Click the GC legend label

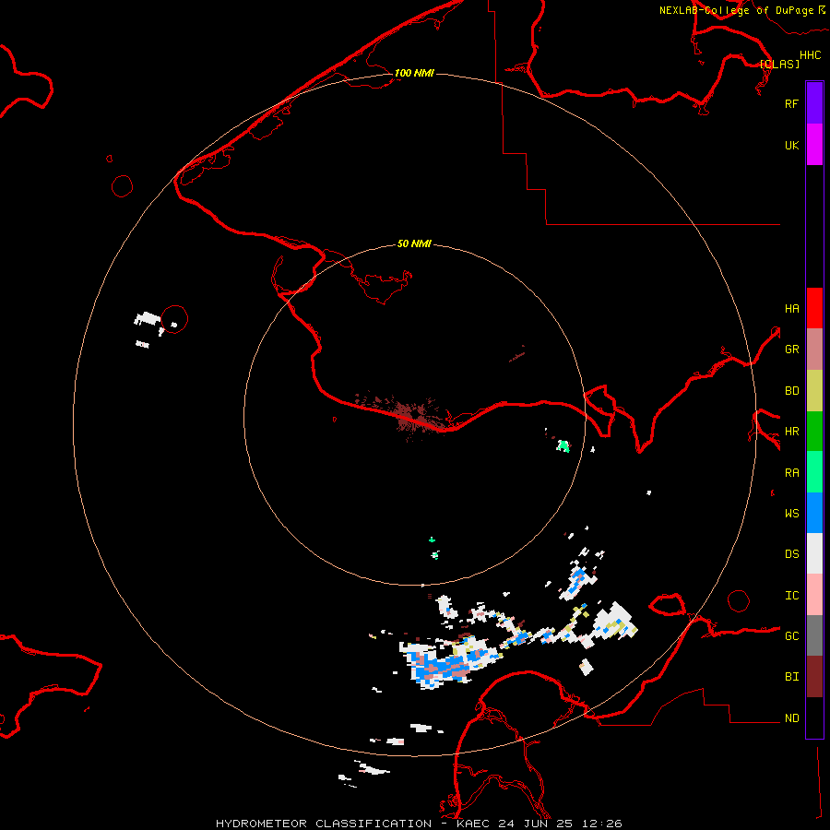(791, 636)
